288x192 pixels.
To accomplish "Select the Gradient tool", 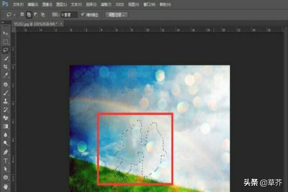I will 6,126.
